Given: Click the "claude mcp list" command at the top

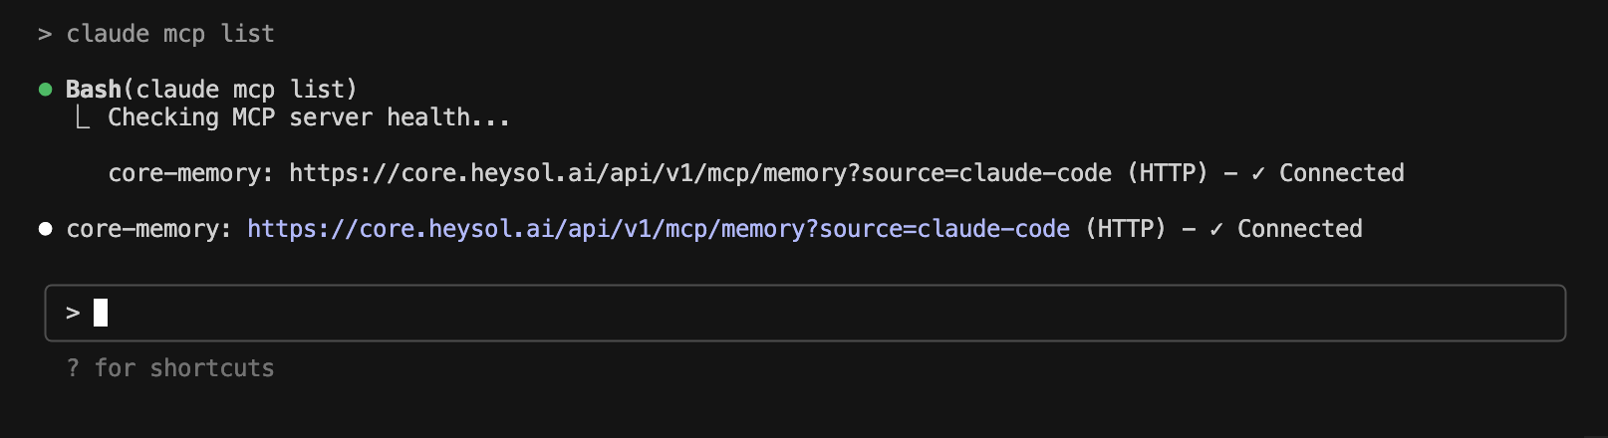Looking at the screenshot, I should (170, 34).
